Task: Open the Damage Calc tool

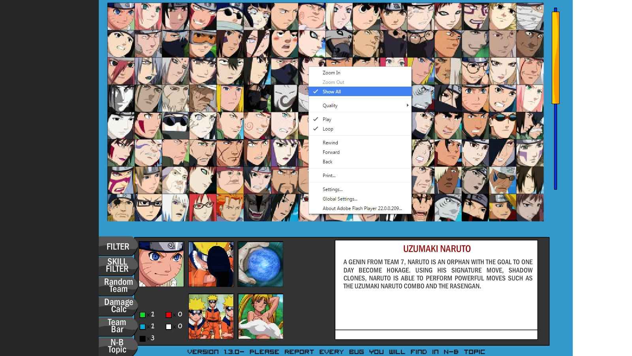Action: pyautogui.click(x=118, y=306)
